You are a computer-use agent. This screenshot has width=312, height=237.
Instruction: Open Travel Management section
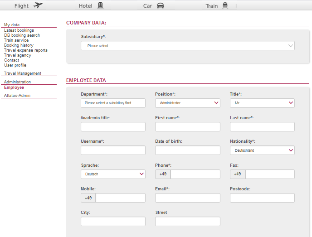(23, 73)
